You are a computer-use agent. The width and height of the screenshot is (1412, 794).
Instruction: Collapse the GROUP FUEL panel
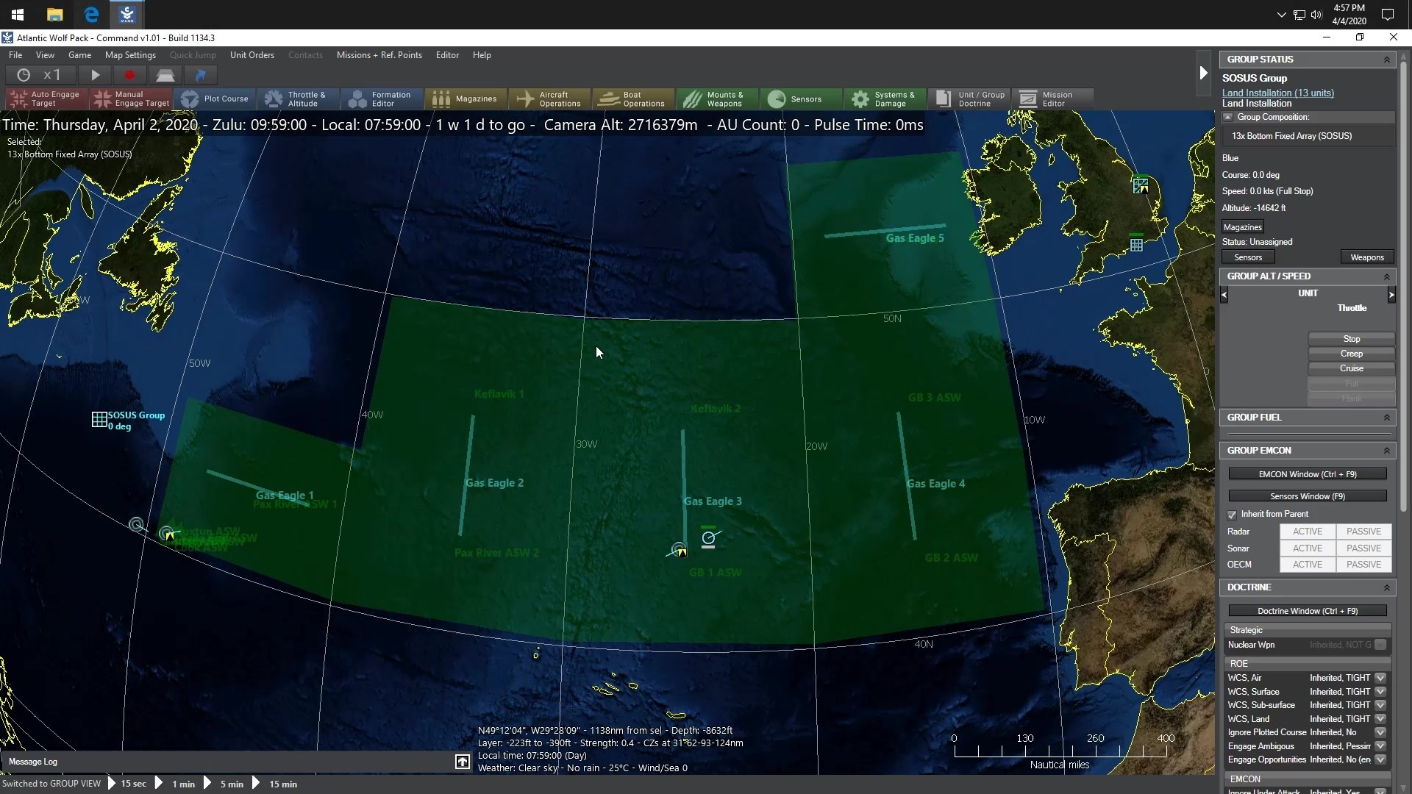[1387, 418]
